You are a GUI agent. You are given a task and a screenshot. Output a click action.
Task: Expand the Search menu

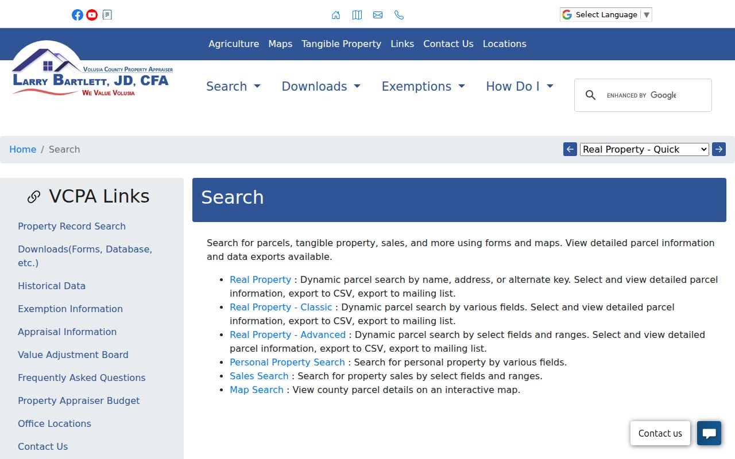233,87
